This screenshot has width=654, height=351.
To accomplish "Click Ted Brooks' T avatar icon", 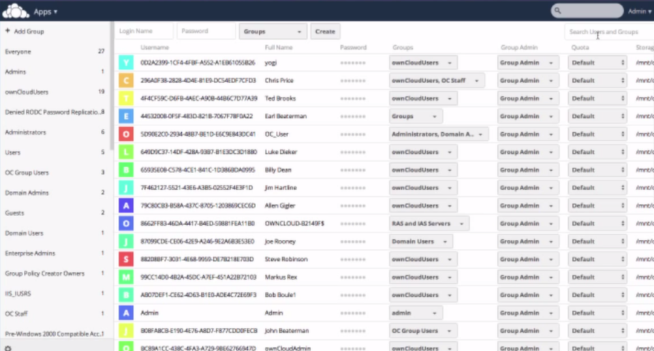I will click(x=126, y=99).
